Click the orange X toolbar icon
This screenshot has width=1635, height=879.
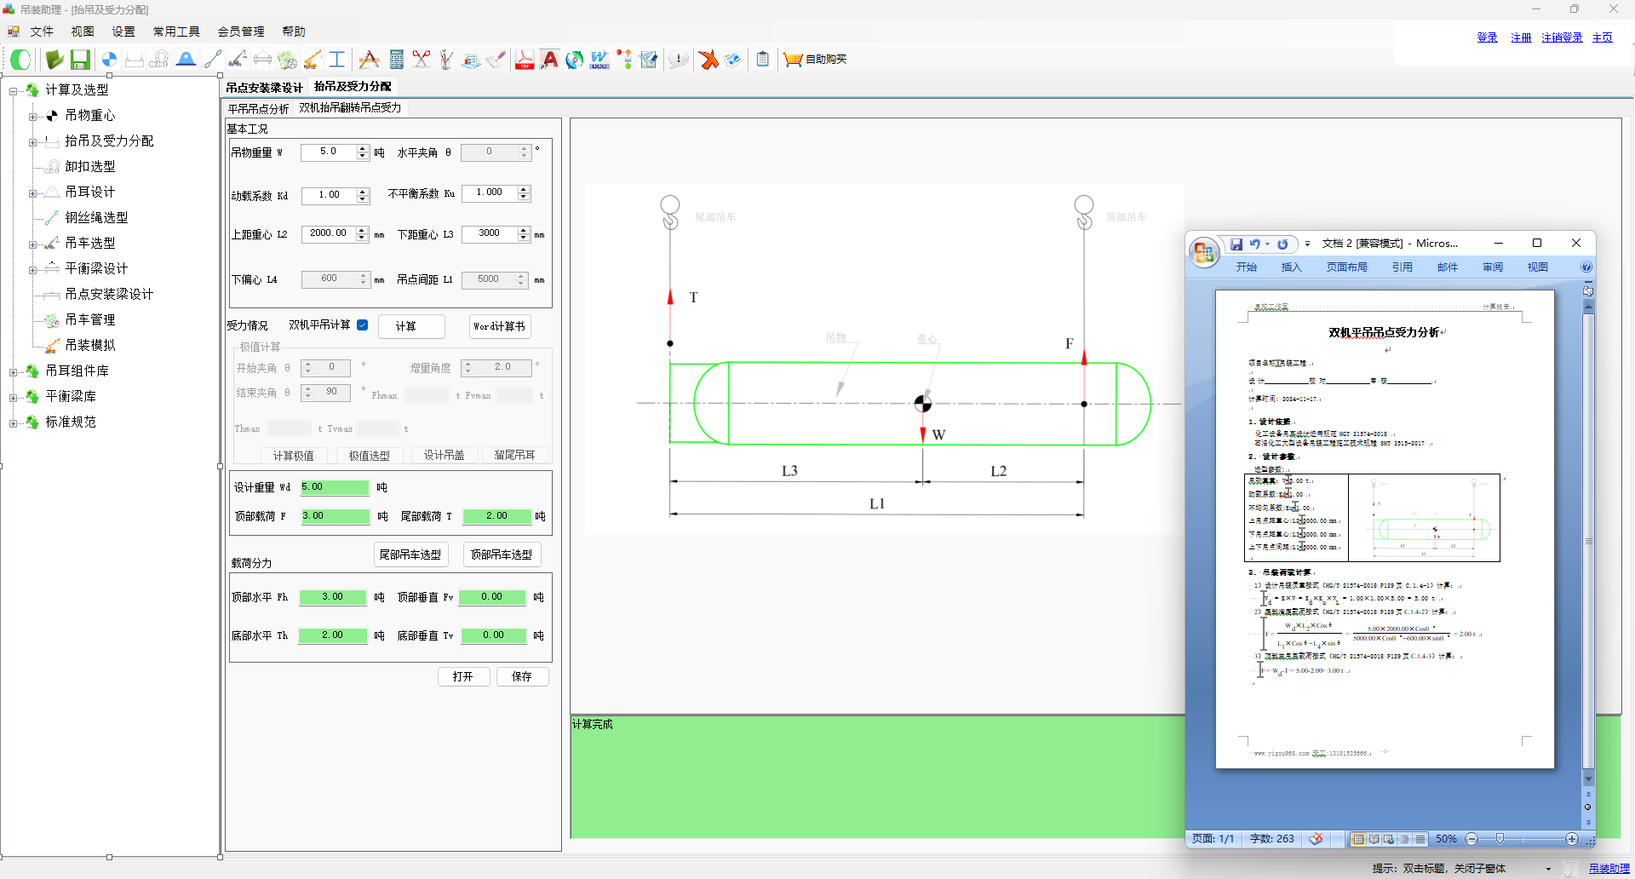coord(708,59)
